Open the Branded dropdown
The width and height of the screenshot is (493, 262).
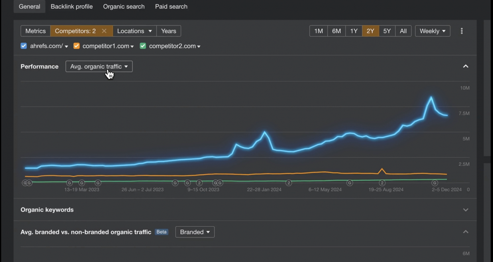pos(195,232)
